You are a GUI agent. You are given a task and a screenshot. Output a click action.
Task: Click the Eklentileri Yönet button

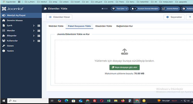point(59,17)
